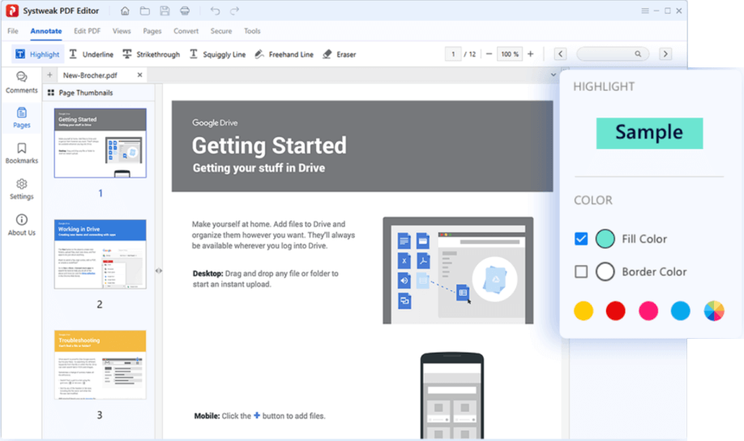Zoom in with the plus button

[531, 54]
